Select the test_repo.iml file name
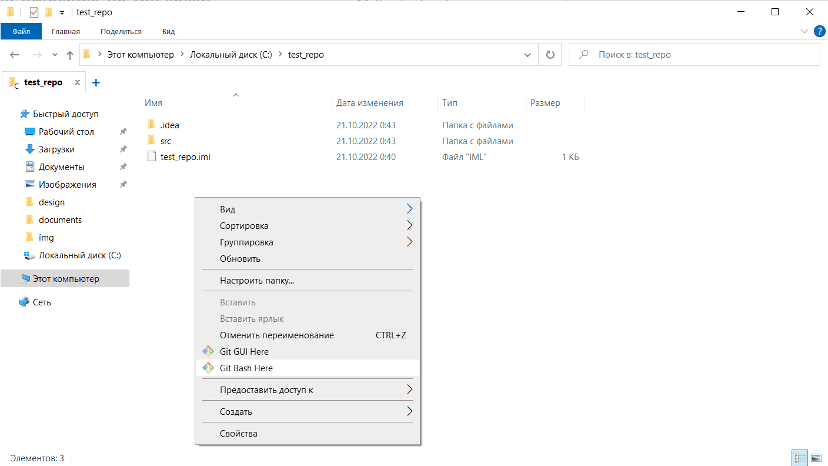Image resolution: width=828 pixels, height=466 pixels. (x=185, y=157)
